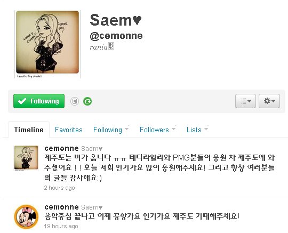The width and height of the screenshot is (288, 233).
Task: Expand the arrow next to Followers tab
Action: point(173,129)
